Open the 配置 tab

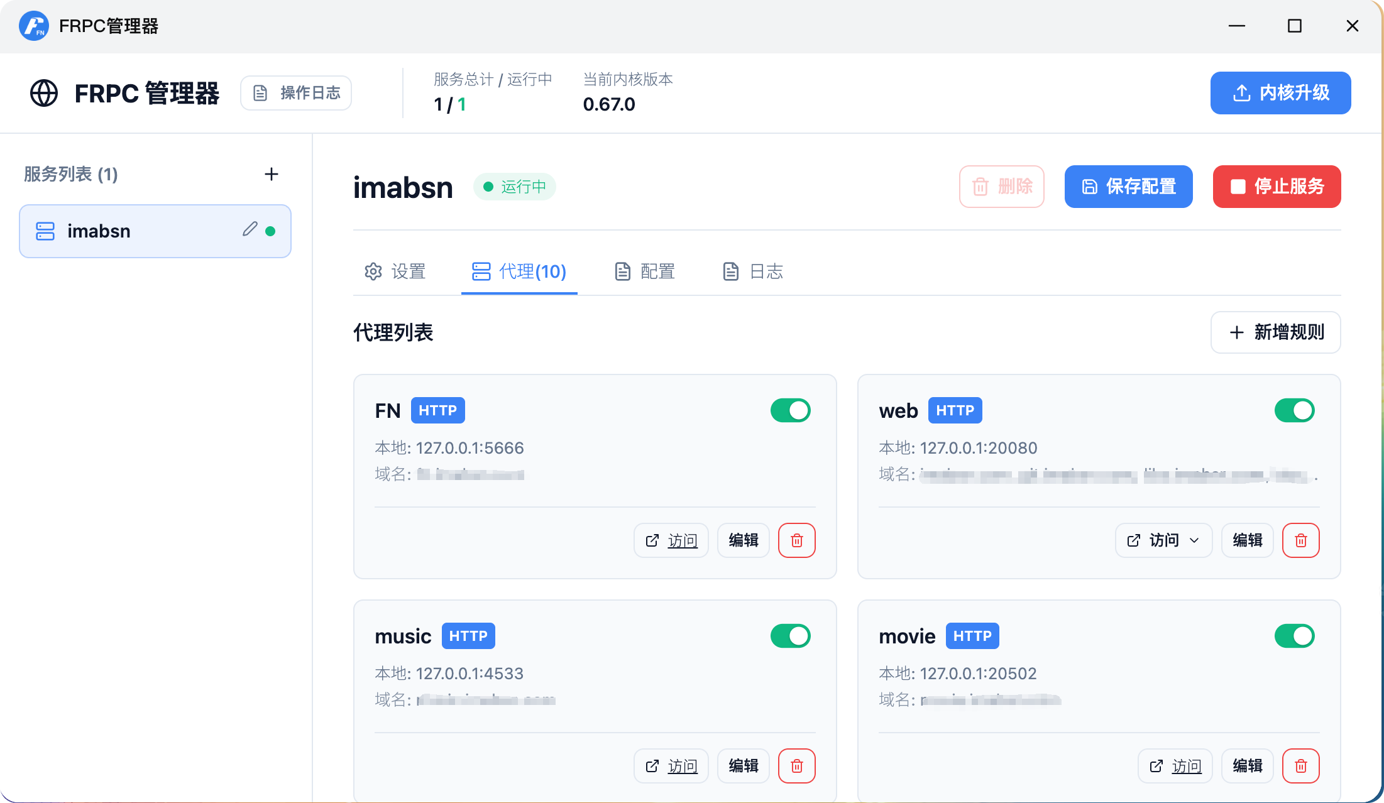click(645, 271)
